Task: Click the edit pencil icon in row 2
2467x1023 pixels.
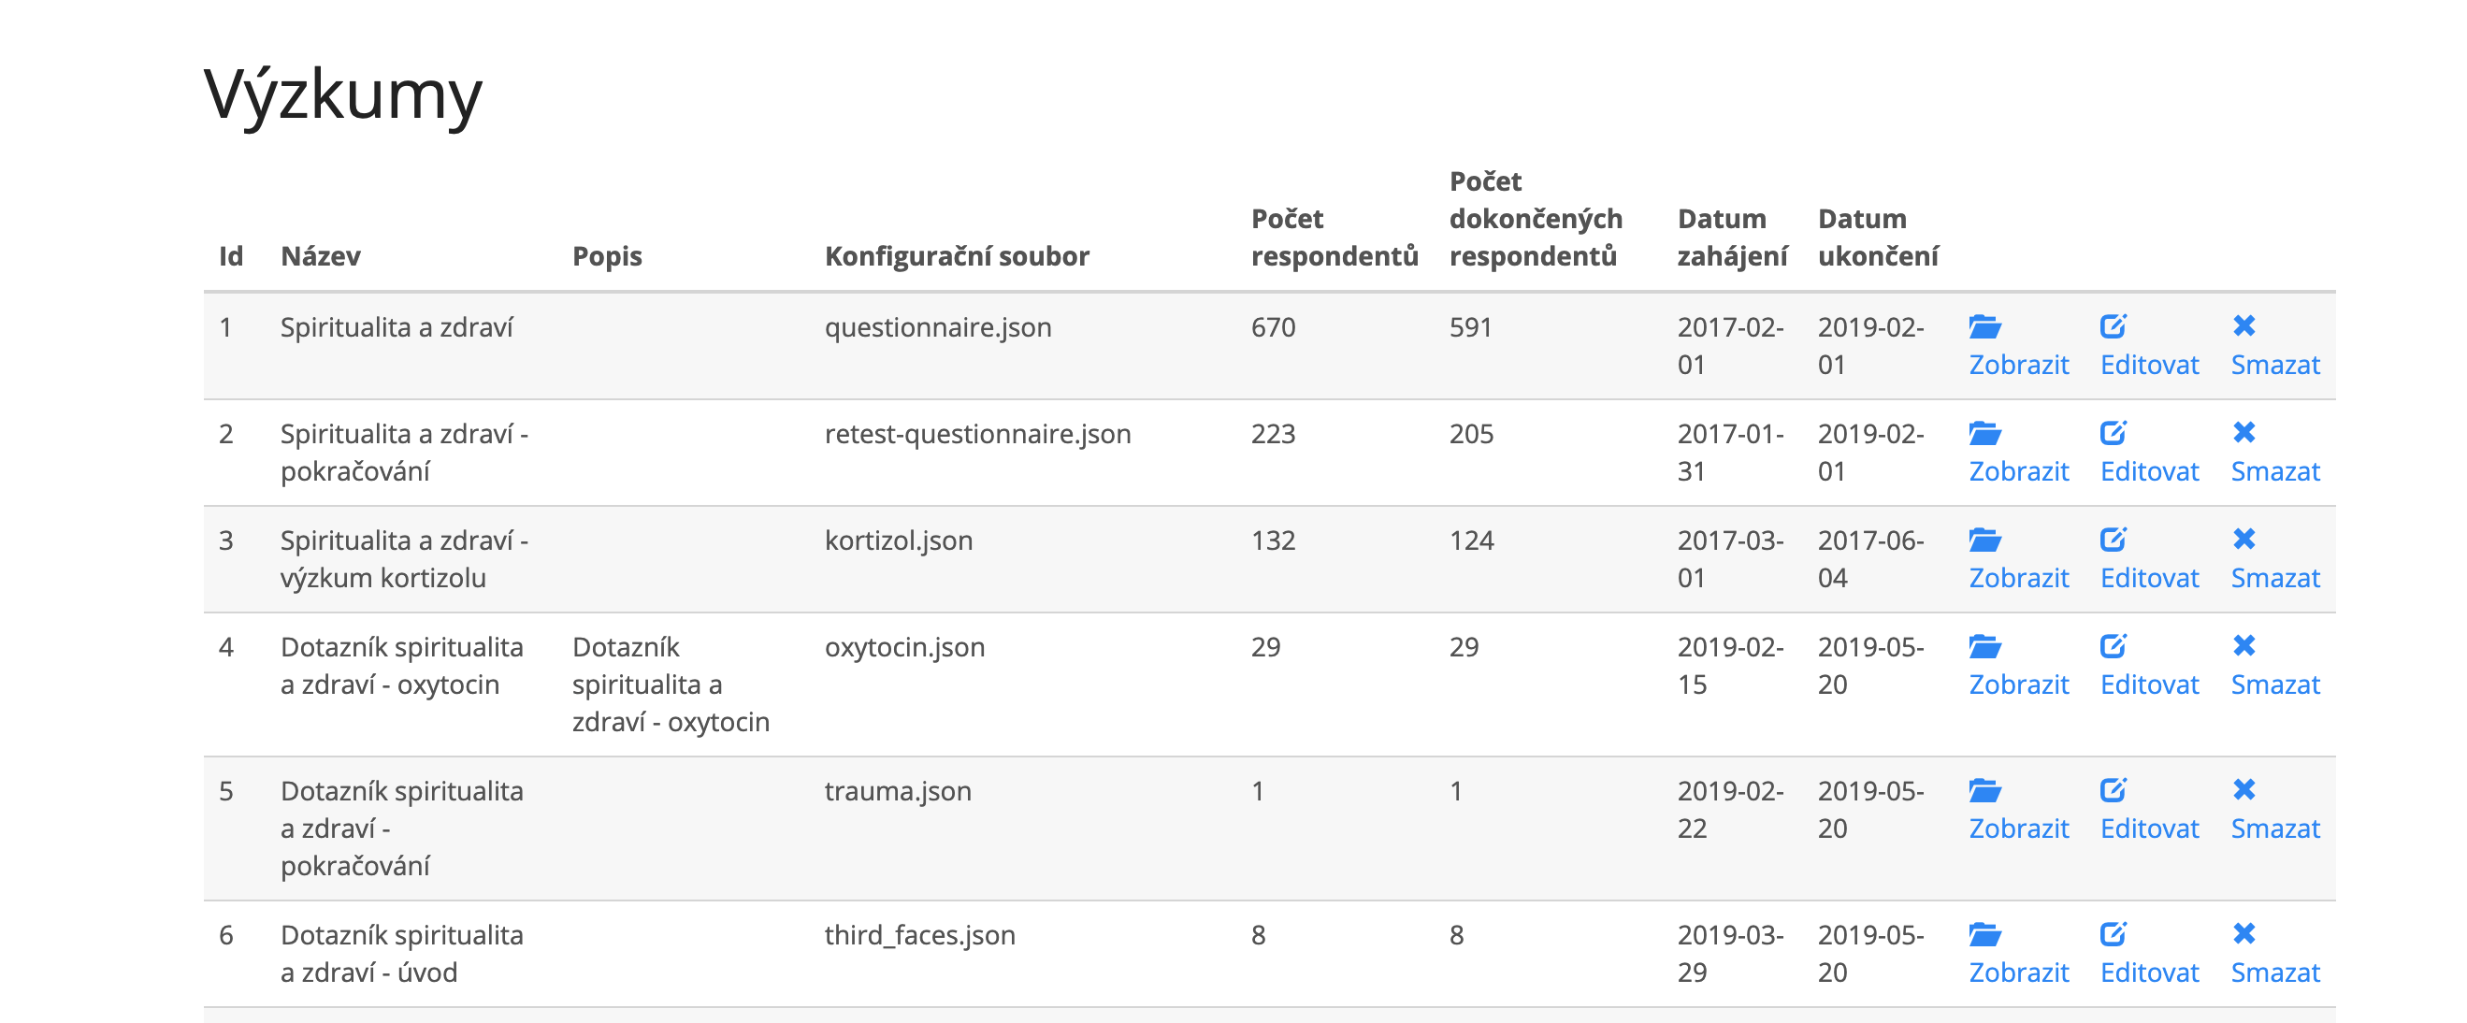Action: tap(2113, 433)
